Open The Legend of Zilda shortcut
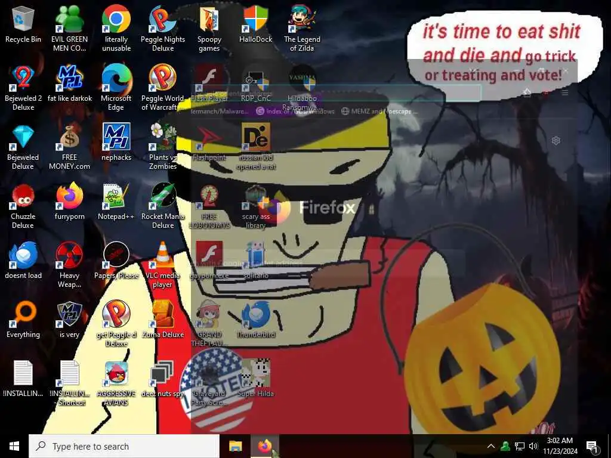This screenshot has height=458, width=611. (302, 29)
